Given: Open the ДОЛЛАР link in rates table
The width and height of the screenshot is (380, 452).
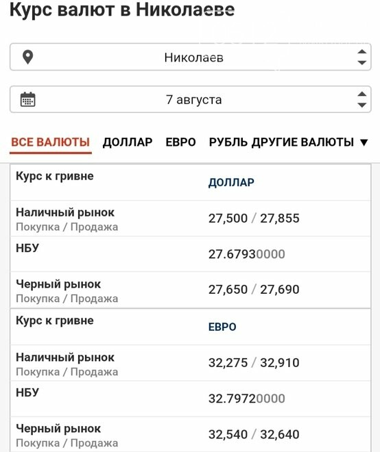Looking at the screenshot, I should pos(231,182).
